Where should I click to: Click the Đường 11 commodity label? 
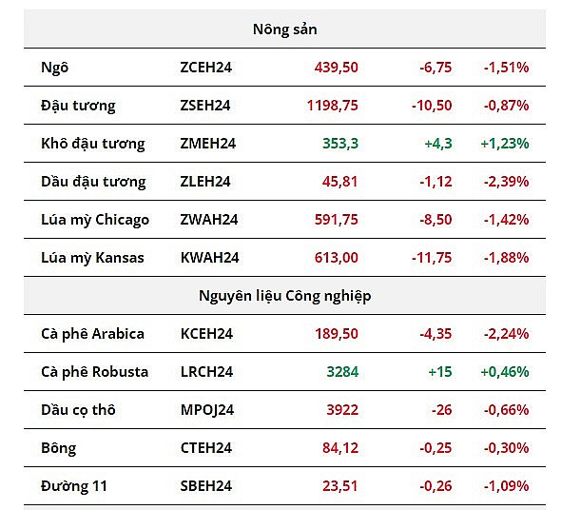74,486
